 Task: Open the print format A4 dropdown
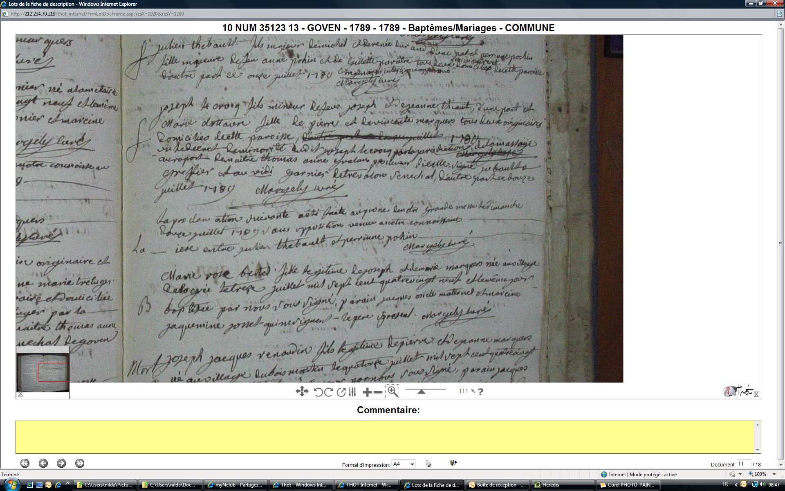[x=403, y=464]
